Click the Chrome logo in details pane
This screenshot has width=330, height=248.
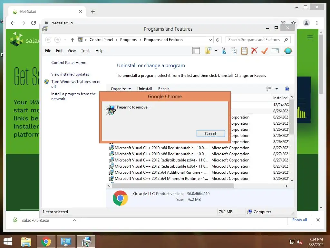[x=120, y=198]
